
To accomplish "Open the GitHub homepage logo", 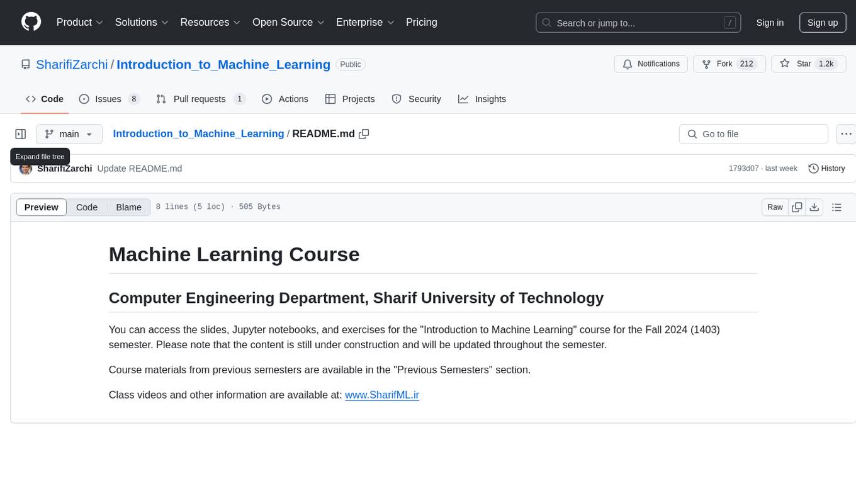I will [31, 22].
